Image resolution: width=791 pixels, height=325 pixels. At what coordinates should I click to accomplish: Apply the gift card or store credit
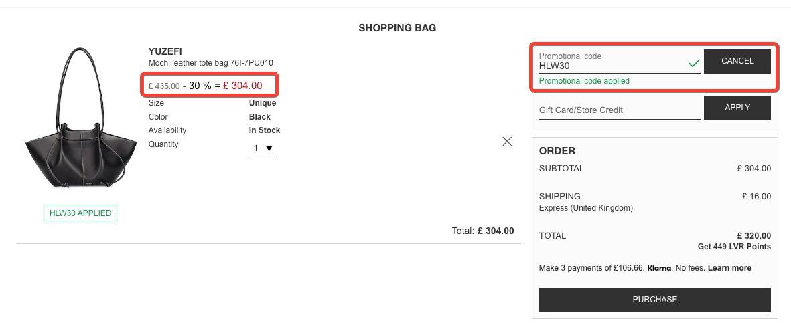pos(737,107)
